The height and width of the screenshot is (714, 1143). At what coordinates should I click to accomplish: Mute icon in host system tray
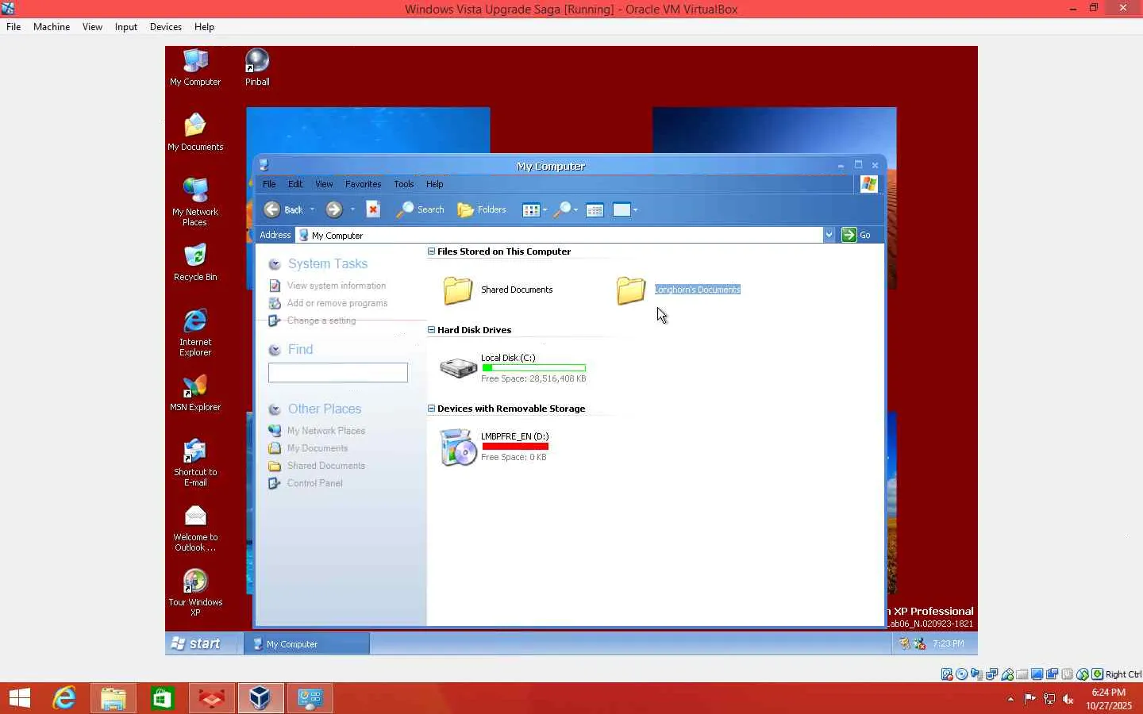click(x=1068, y=699)
